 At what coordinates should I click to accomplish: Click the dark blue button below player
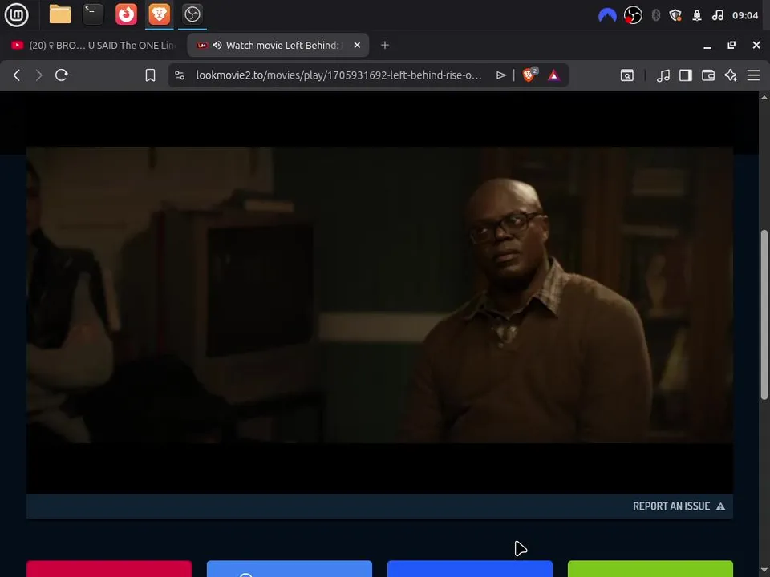[470, 569]
